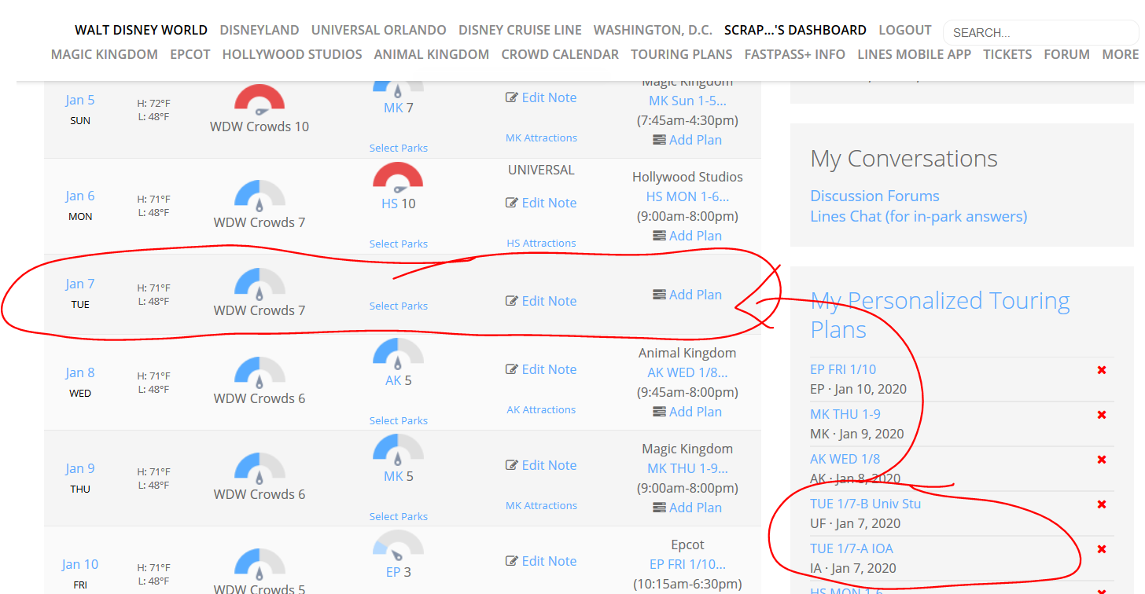This screenshot has width=1145, height=594.
Task: Remove the TUE 1/7-A IOA plan with red X
Action: tap(1102, 549)
